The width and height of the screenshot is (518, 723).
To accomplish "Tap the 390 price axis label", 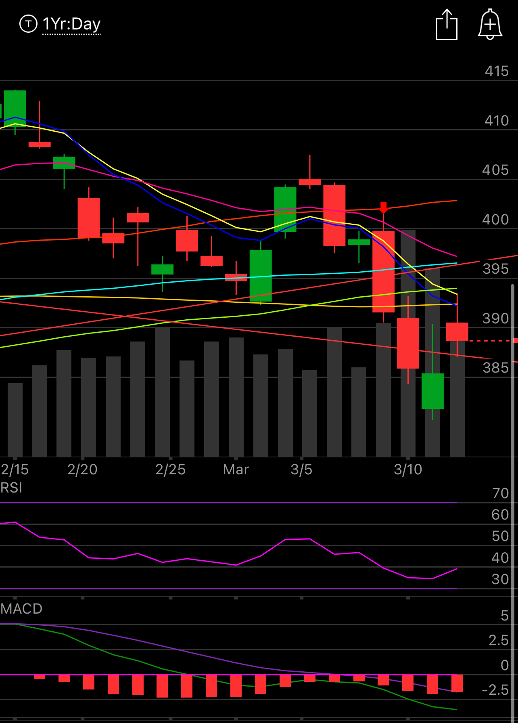I will click(496, 319).
